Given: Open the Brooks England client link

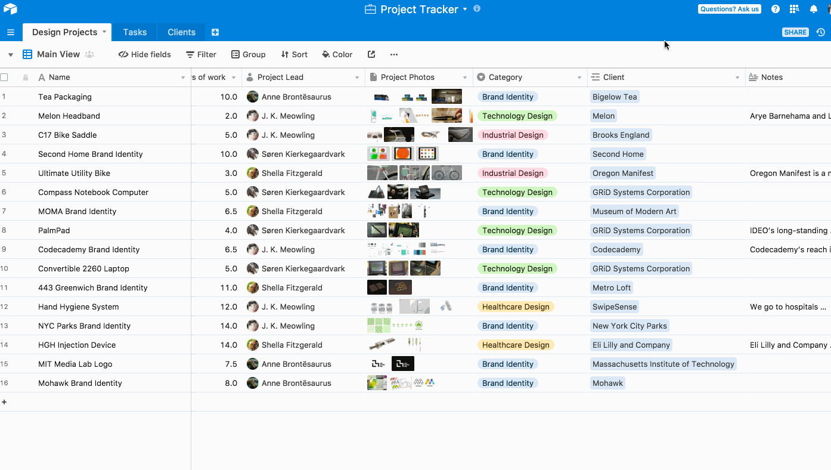Looking at the screenshot, I should pyautogui.click(x=621, y=135).
